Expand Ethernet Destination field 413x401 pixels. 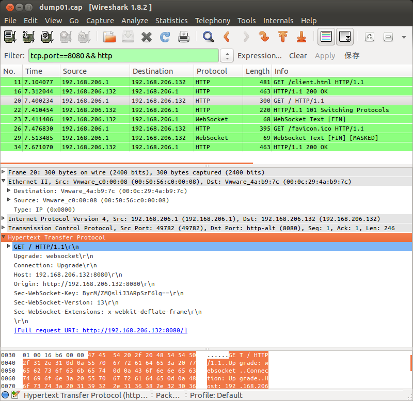[9, 190]
